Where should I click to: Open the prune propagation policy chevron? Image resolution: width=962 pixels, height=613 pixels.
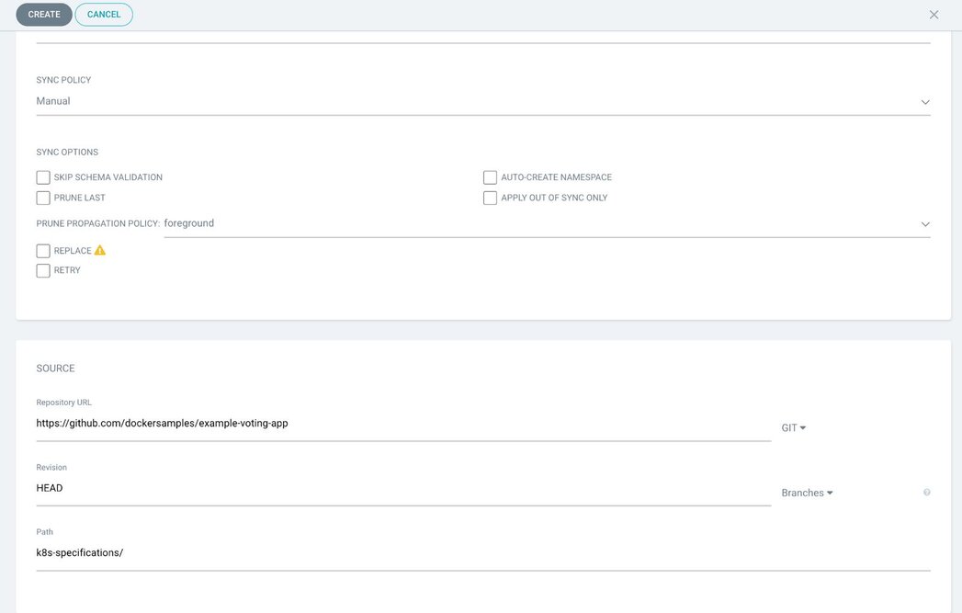925,224
